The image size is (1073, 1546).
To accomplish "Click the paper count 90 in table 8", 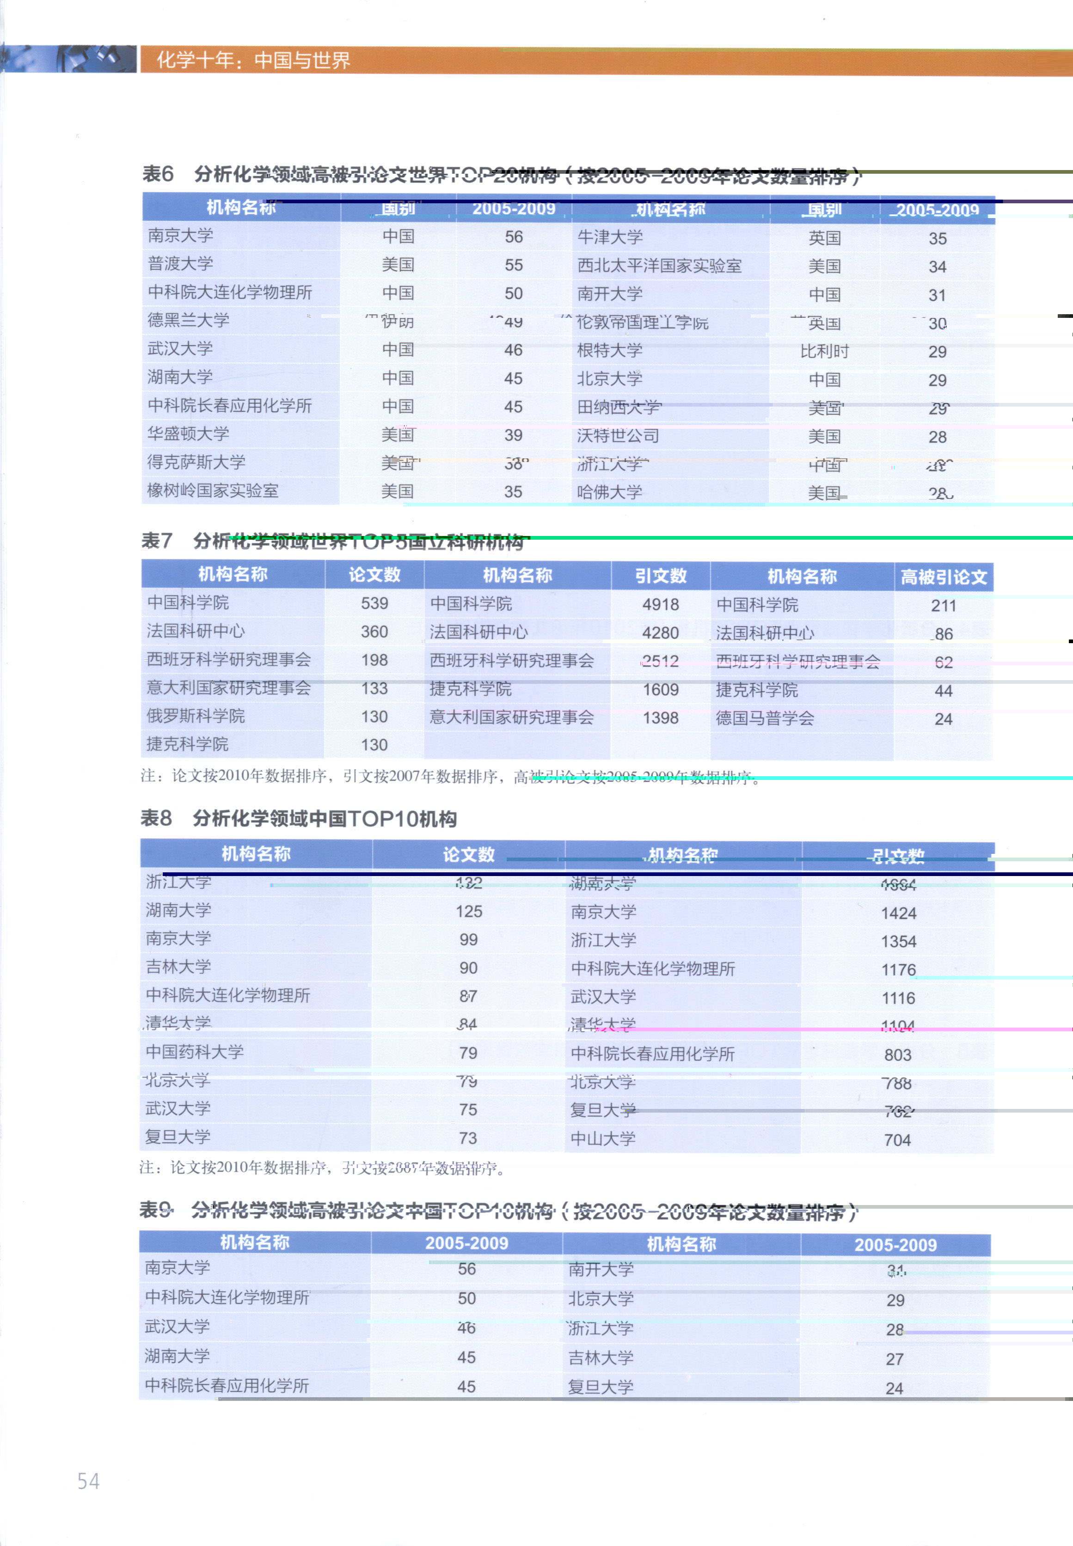I will [x=469, y=968].
